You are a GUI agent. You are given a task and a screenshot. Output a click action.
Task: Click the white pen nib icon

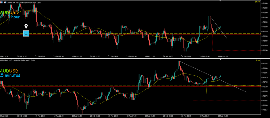coord(26,26)
